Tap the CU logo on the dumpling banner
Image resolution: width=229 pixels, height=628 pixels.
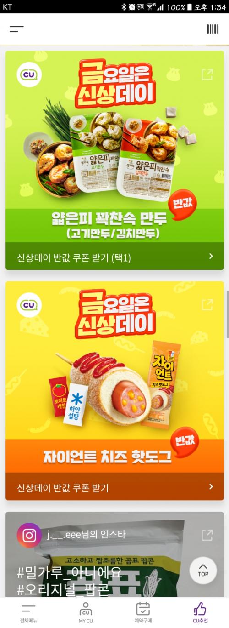29,74
